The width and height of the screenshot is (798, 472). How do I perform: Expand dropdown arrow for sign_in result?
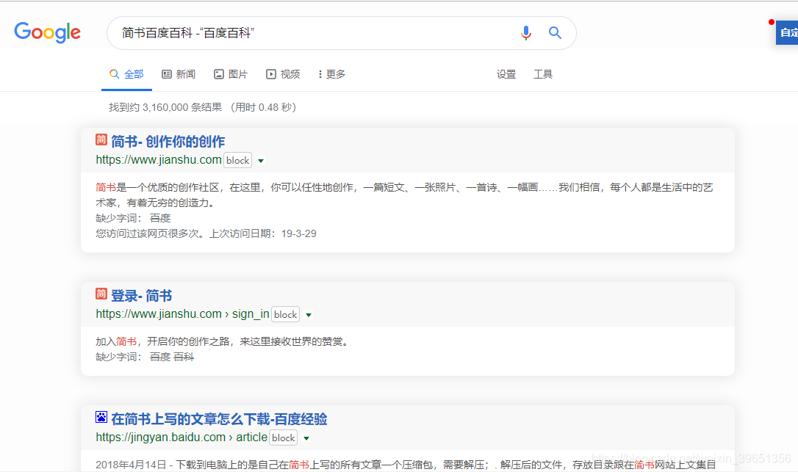point(309,315)
